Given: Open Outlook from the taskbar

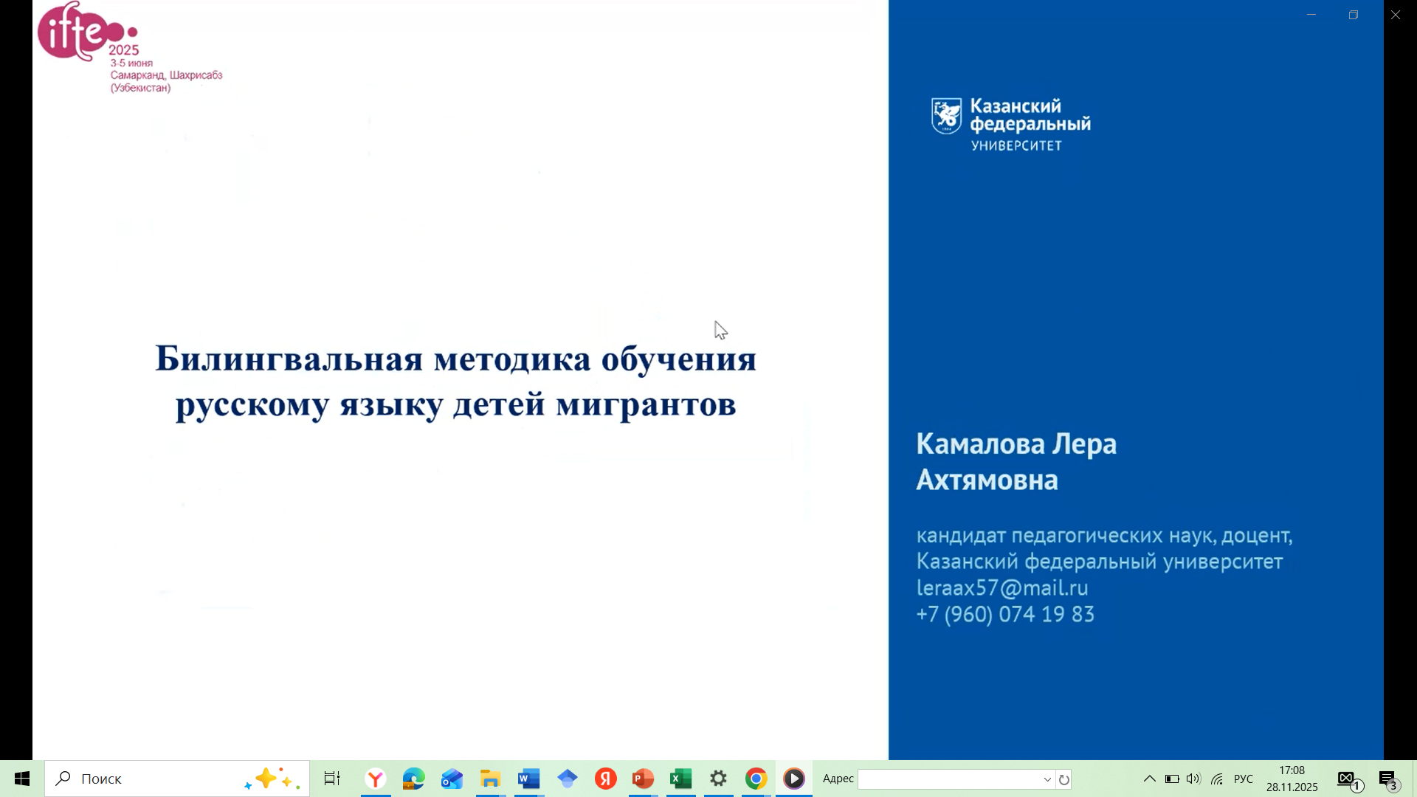Looking at the screenshot, I should click(452, 779).
